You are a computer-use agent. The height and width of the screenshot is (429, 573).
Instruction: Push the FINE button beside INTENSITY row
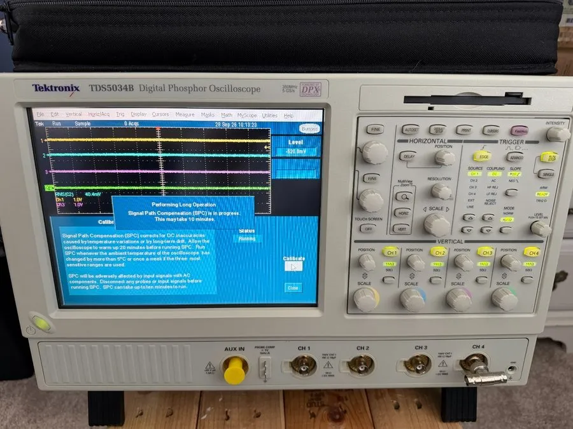375,130
